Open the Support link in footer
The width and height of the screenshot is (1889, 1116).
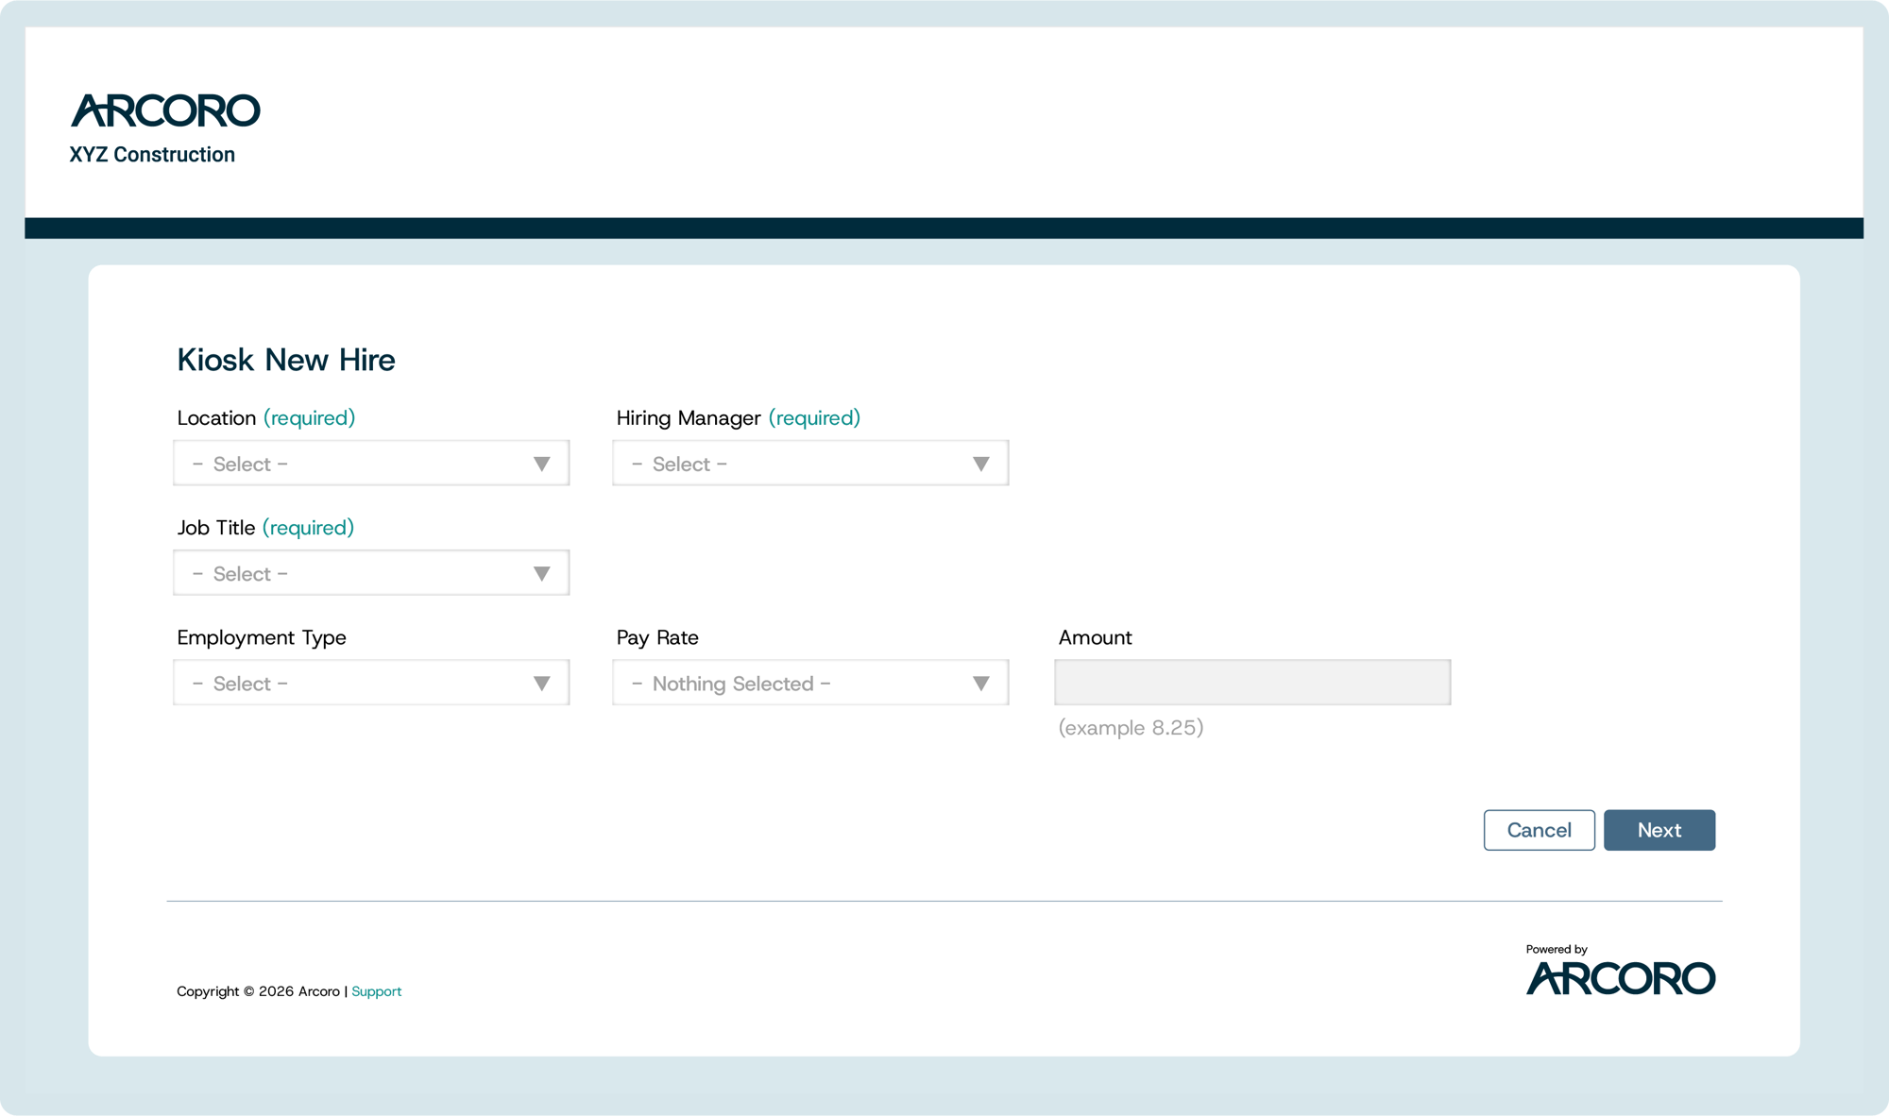tap(377, 991)
